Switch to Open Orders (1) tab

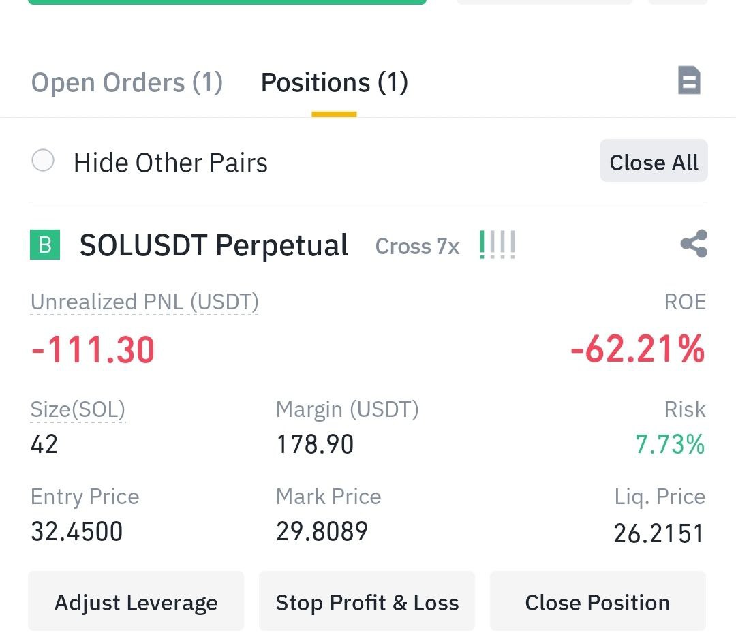pyautogui.click(x=127, y=82)
